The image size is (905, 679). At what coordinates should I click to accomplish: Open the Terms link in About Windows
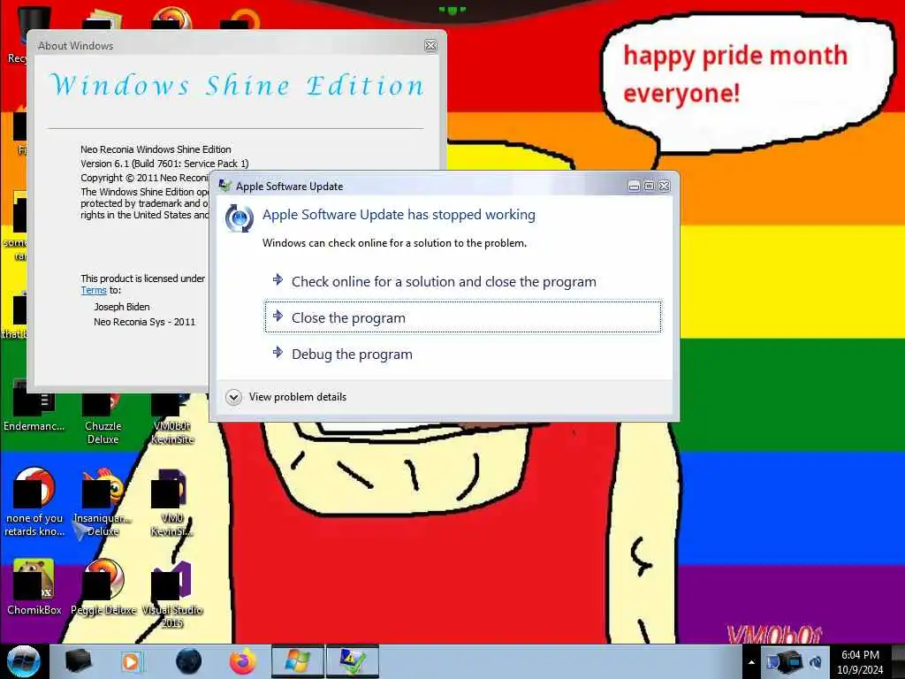[x=94, y=290]
